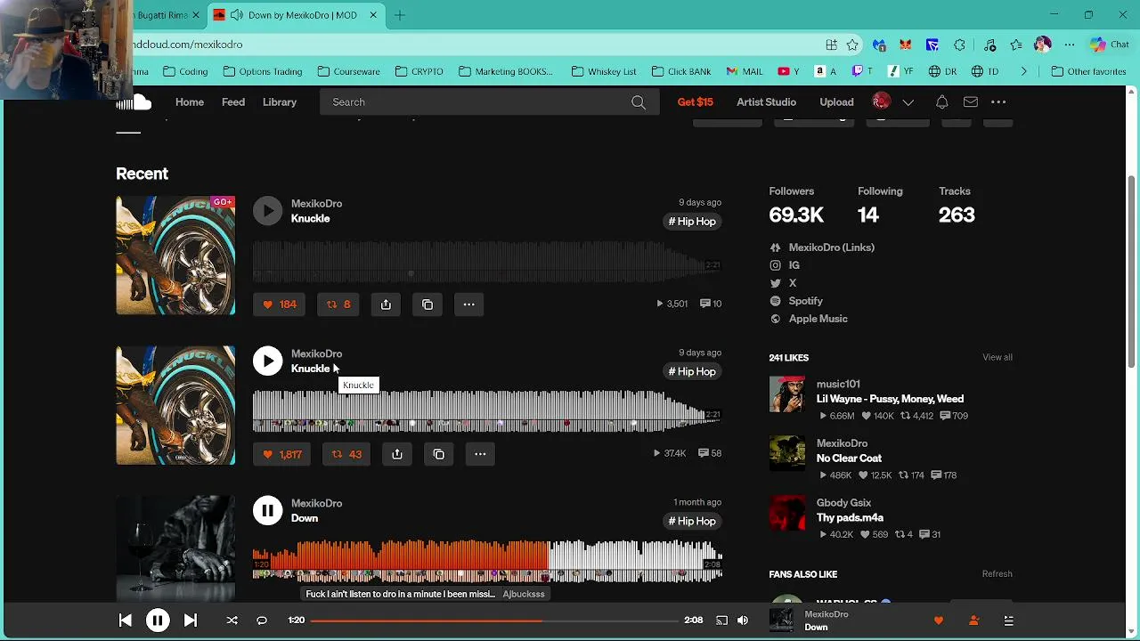Open MexikoDro (Links) link
This screenshot has height=641, width=1140.
831,247
